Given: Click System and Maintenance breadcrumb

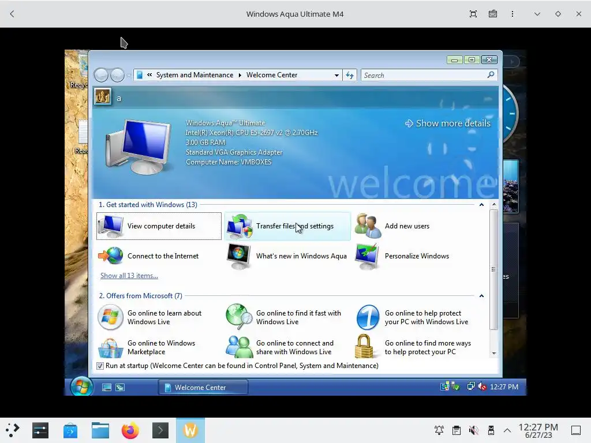Looking at the screenshot, I should coord(194,75).
